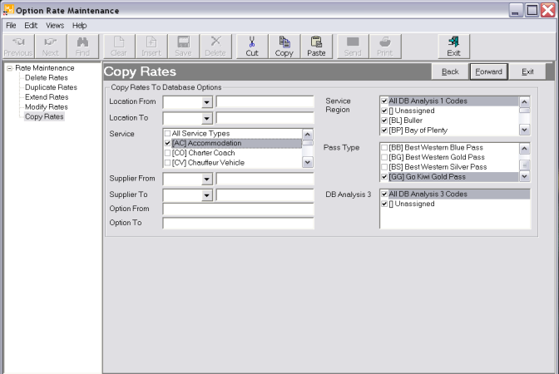Open the Views menu
559x374 pixels.
click(x=55, y=26)
